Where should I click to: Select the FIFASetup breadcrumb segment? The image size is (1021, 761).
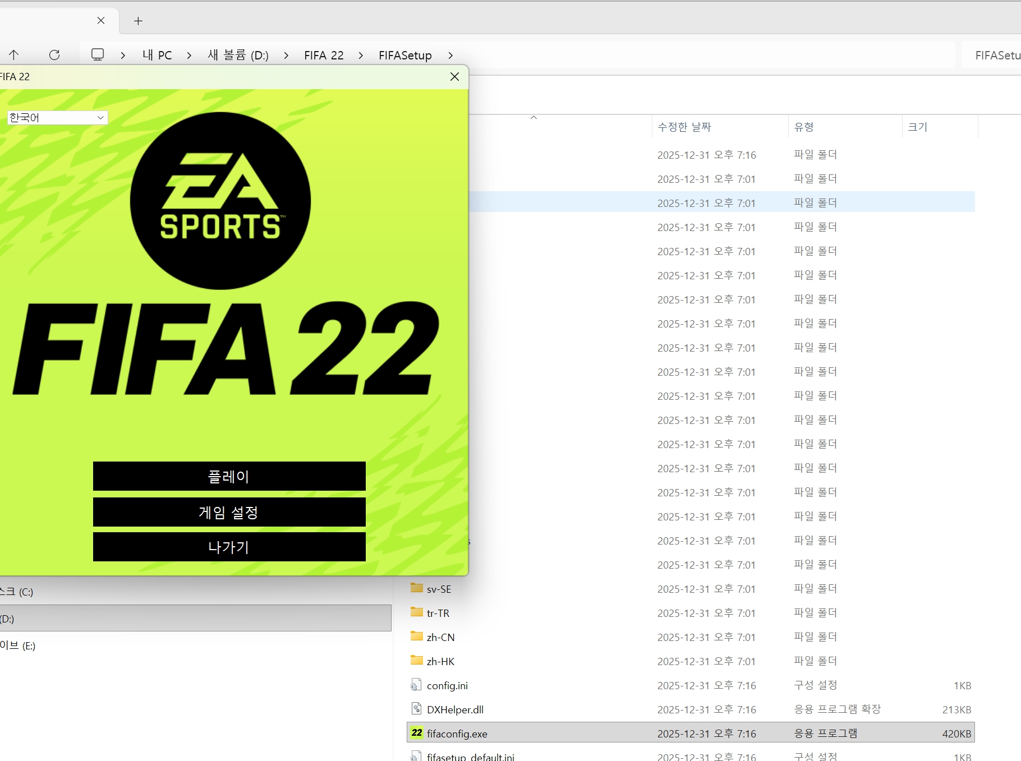405,55
